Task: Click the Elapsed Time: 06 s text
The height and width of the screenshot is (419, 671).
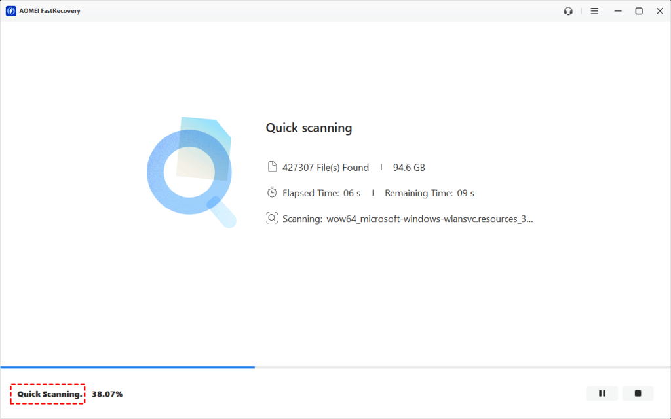Action: (321, 193)
